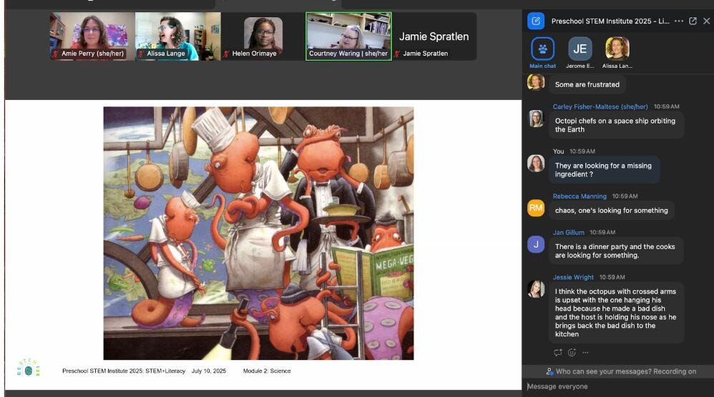The image size is (714, 397).
Task: Click 'Preschool STEM Institute 2025: STEM+Literacy' footer text
Action: 124,371
